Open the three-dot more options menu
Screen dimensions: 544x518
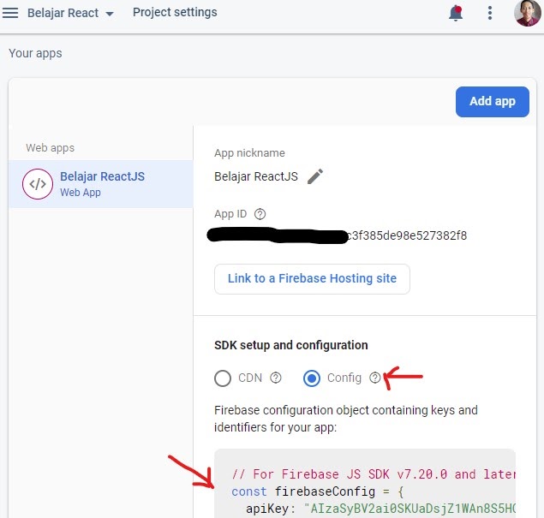pos(490,13)
